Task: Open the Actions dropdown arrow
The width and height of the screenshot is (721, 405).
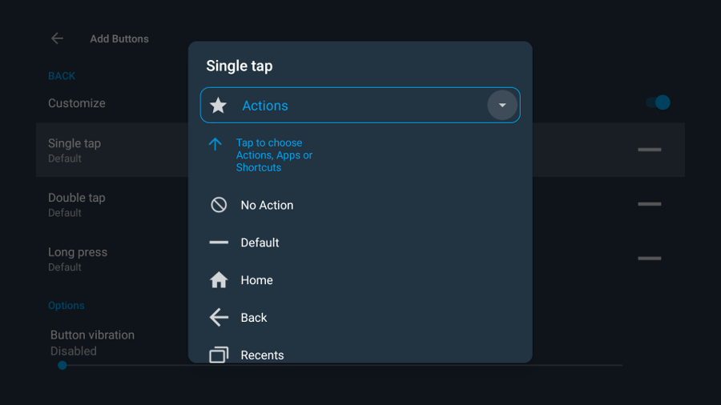Action: 502,105
